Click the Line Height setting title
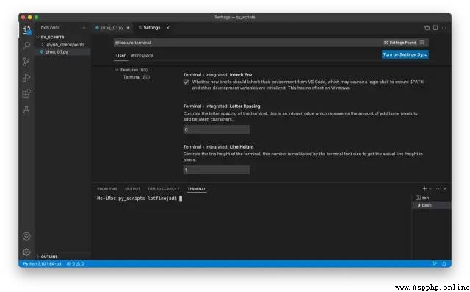This screenshot has width=470, height=292. pyautogui.click(x=219, y=147)
